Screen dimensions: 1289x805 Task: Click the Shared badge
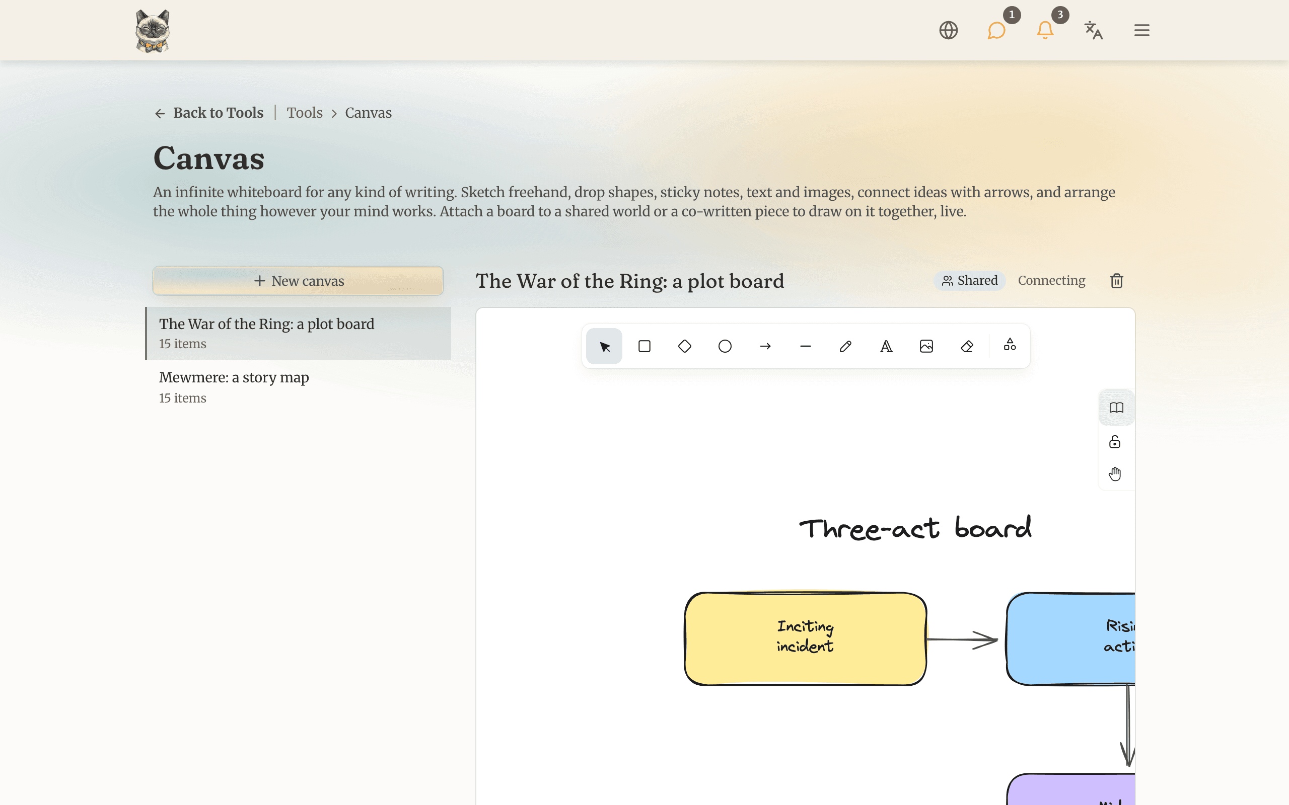click(969, 281)
